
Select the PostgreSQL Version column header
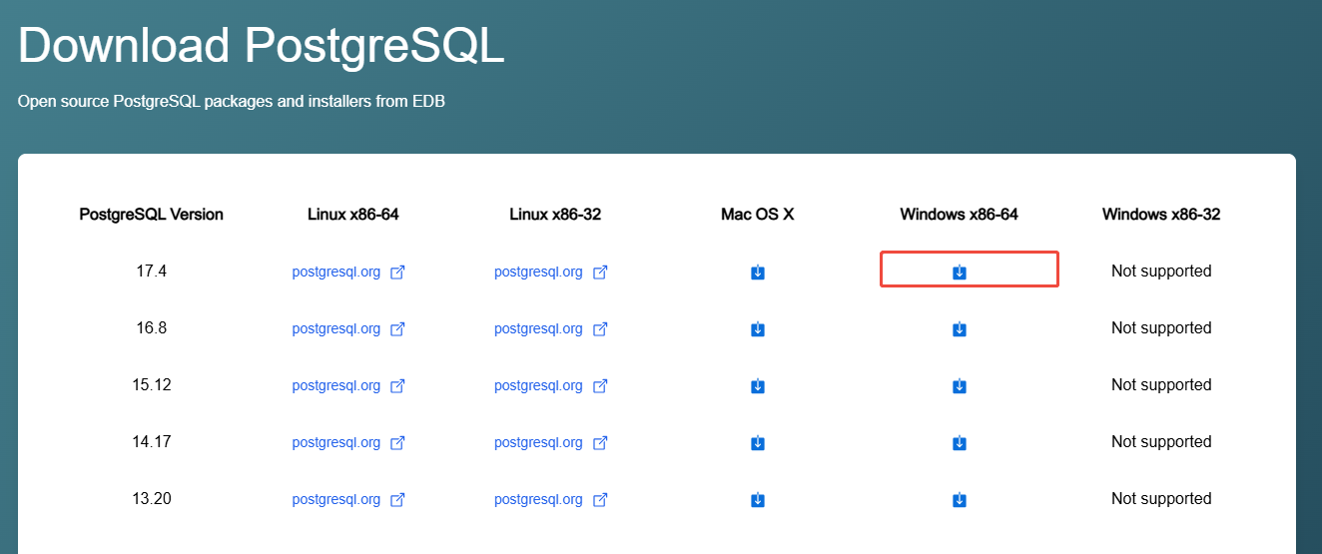(x=151, y=215)
